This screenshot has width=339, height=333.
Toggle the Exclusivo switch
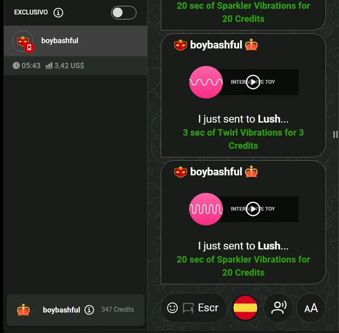coord(124,13)
